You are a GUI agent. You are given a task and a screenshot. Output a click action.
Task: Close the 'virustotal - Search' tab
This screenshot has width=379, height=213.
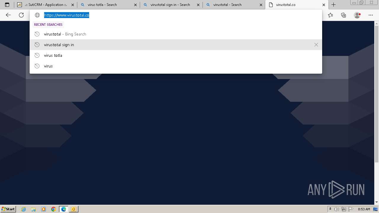[x=261, y=5]
